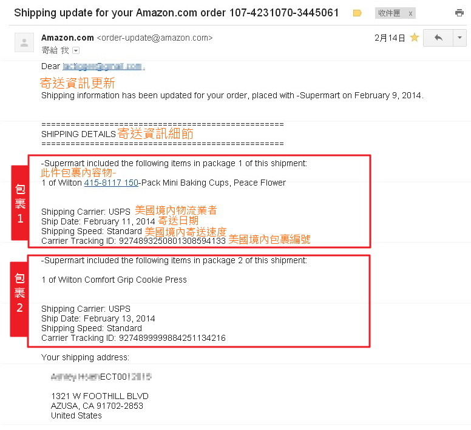Screen dimensions: 471x430
Task: Click the sender avatar thumbnail
Action: [x=24, y=42]
